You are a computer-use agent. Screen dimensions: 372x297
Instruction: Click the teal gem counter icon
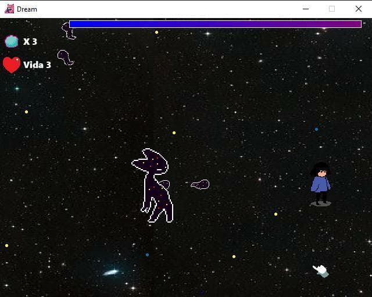click(12, 41)
